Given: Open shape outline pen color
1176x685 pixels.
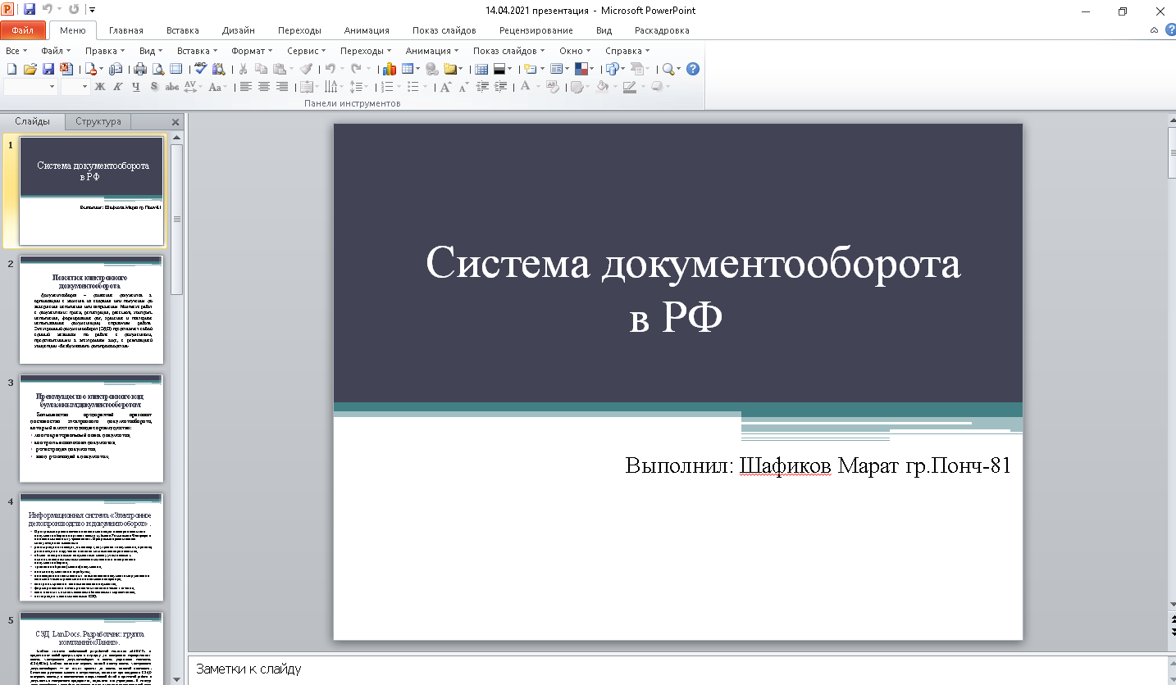Looking at the screenshot, I should [629, 87].
